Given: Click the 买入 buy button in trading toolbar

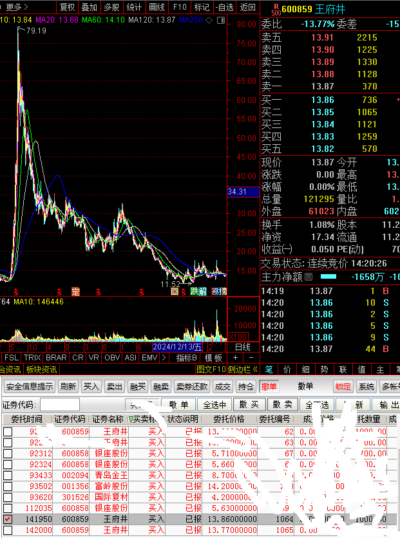Looking at the screenshot, I should tap(91, 387).
